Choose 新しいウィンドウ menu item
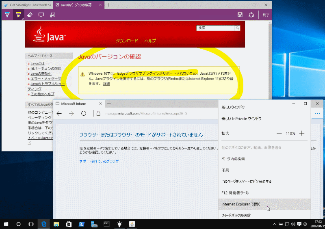This screenshot has width=325, height=229. click(264, 107)
